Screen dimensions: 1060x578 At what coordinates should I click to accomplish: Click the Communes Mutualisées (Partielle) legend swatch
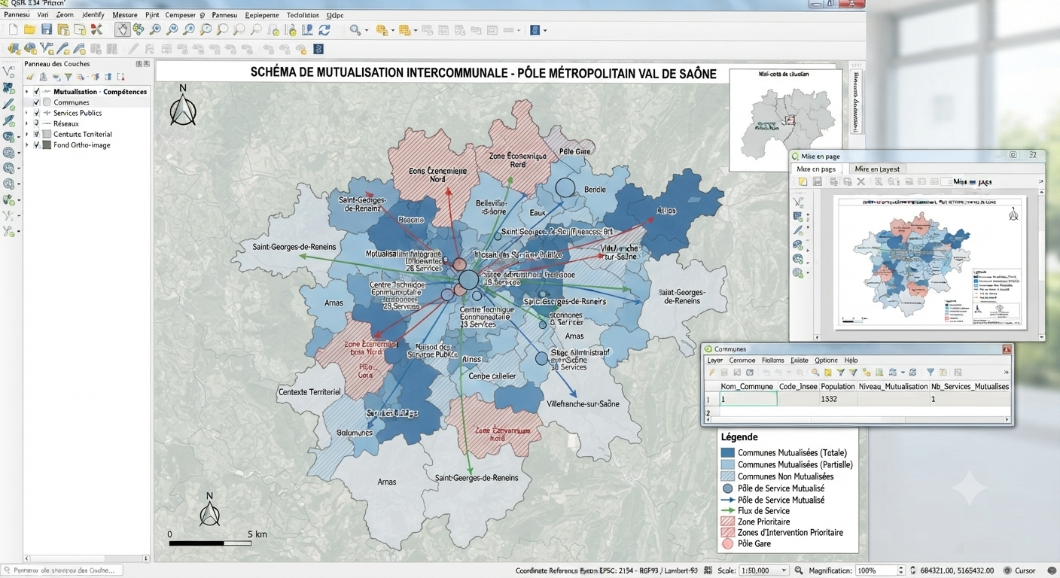pos(727,465)
